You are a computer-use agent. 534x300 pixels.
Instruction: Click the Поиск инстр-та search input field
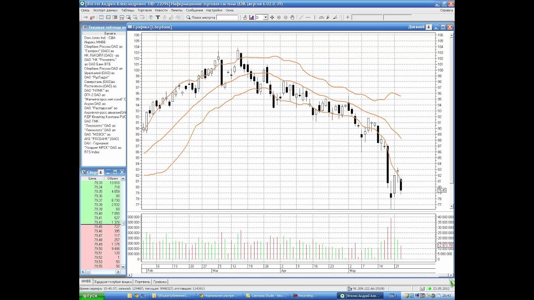click(227, 17)
